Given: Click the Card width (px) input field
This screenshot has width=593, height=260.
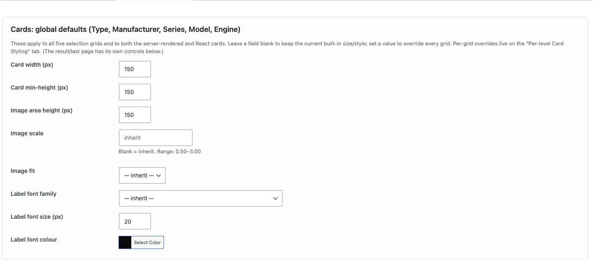Looking at the screenshot, I should pyautogui.click(x=134, y=69).
